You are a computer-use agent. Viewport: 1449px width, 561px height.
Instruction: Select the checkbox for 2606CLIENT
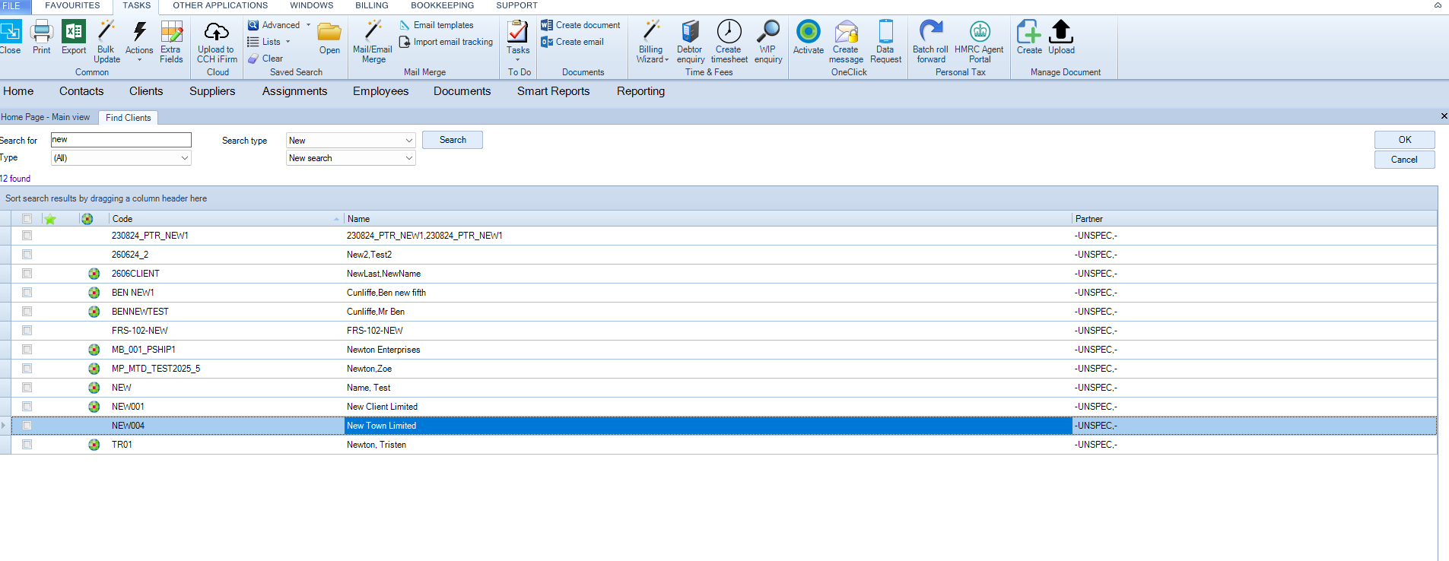pos(27,274)
